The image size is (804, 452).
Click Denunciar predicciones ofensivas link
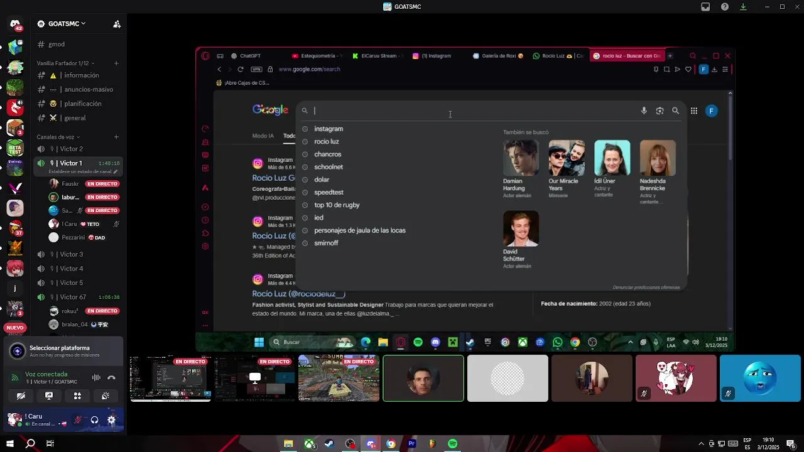pyautogui.click(x=646, y=288)
